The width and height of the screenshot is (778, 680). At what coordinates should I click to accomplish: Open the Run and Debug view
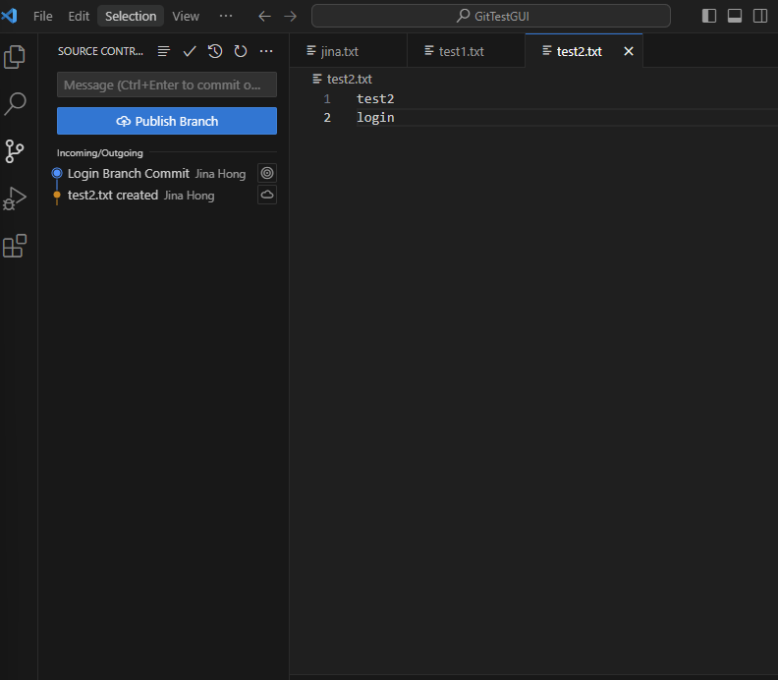pyautogui.click(x=15, y=198)
